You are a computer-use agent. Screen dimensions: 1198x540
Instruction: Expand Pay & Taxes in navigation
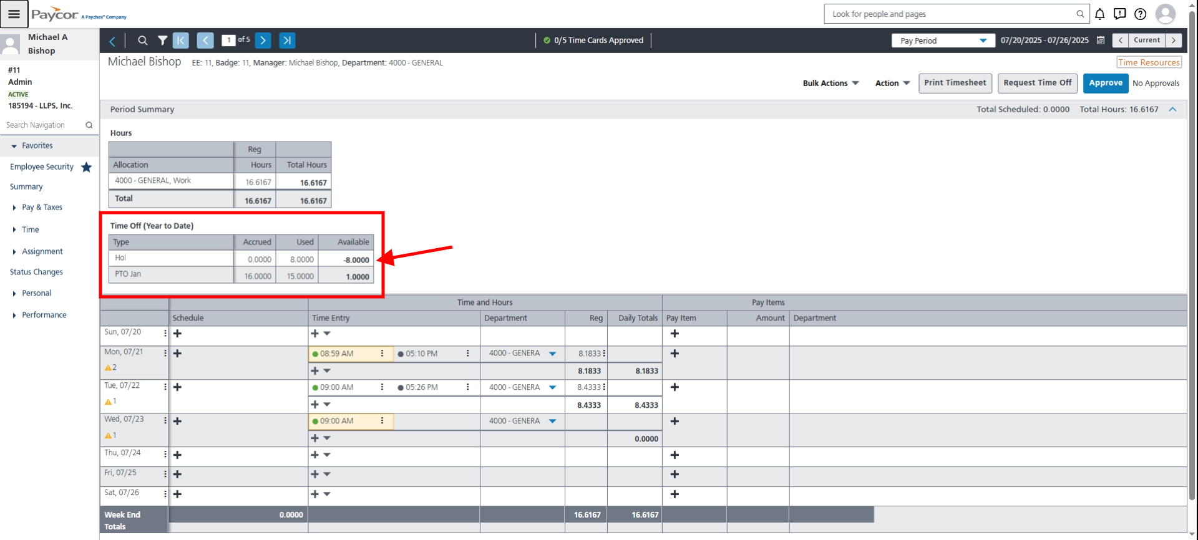tap(42, 208)
